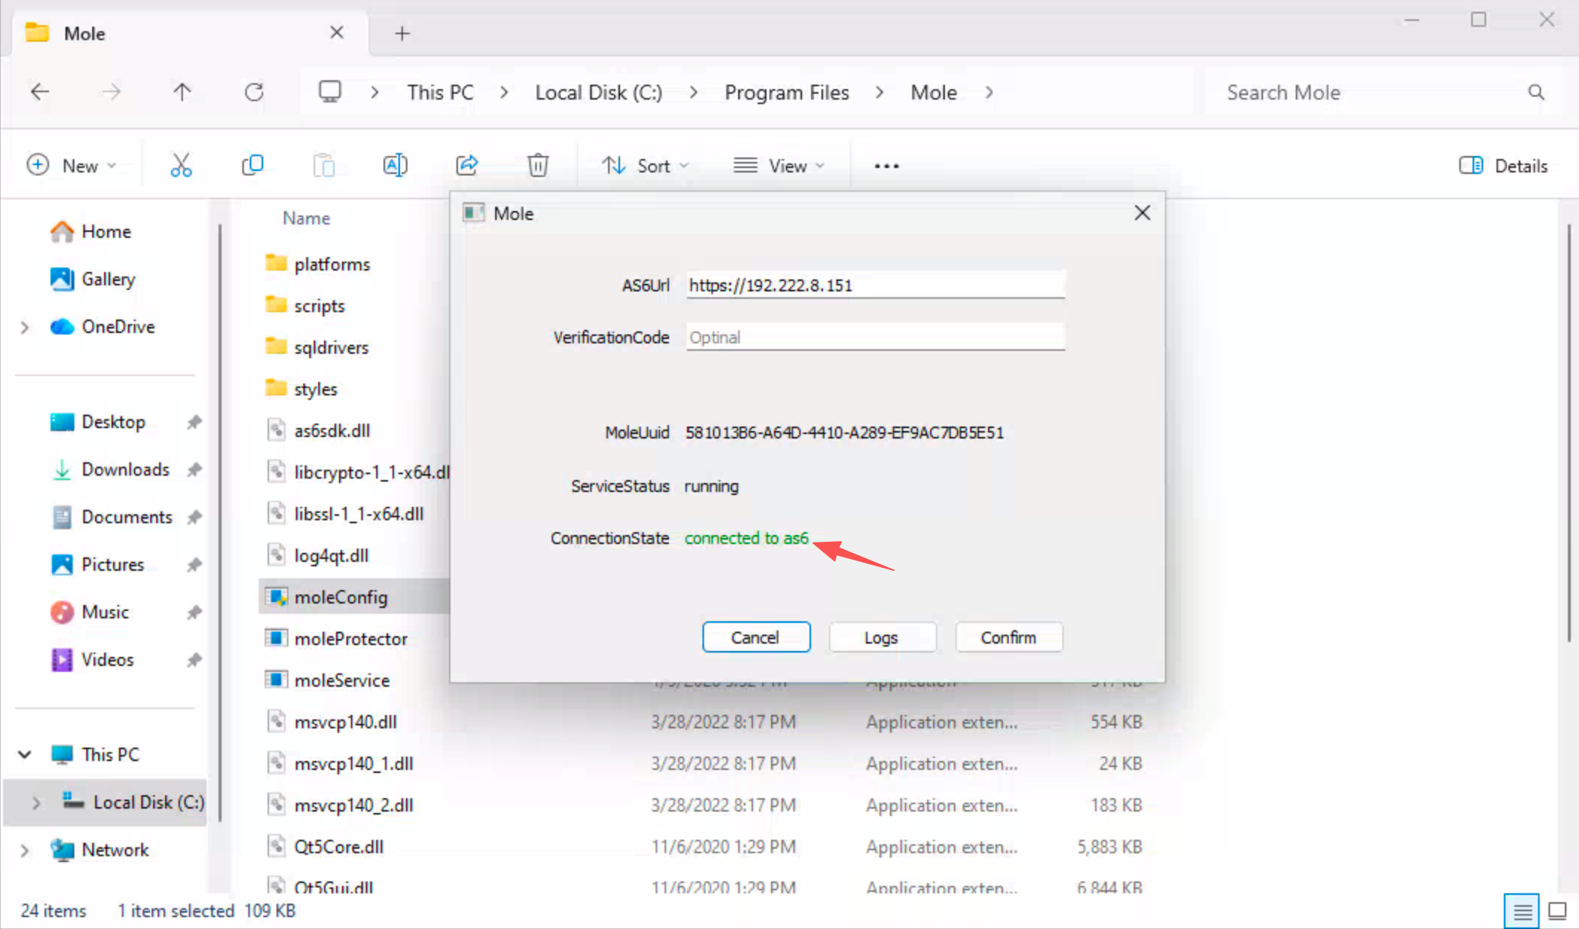Open Logs from the Mole dialog
1579x929 pixels.
click(882, 637)
